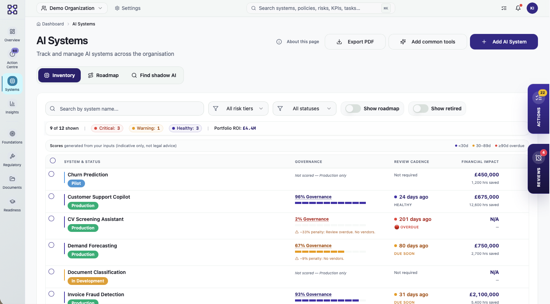This screenshot has width=550, height=304.
Task: Select the Churn Prediction row checkbox
Action: (x=51, y=174)
